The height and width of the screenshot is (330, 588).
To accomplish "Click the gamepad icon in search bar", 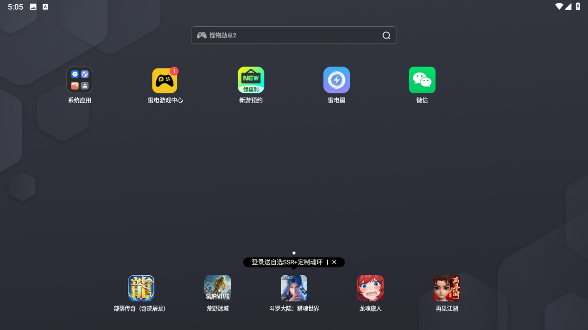I will click(202, 35).
